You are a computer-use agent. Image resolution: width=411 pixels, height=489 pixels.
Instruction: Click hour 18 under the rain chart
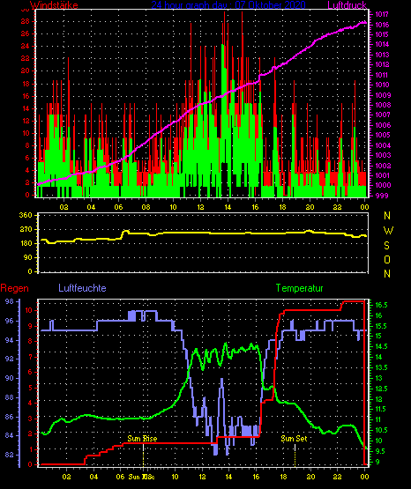tap(284, 477)
